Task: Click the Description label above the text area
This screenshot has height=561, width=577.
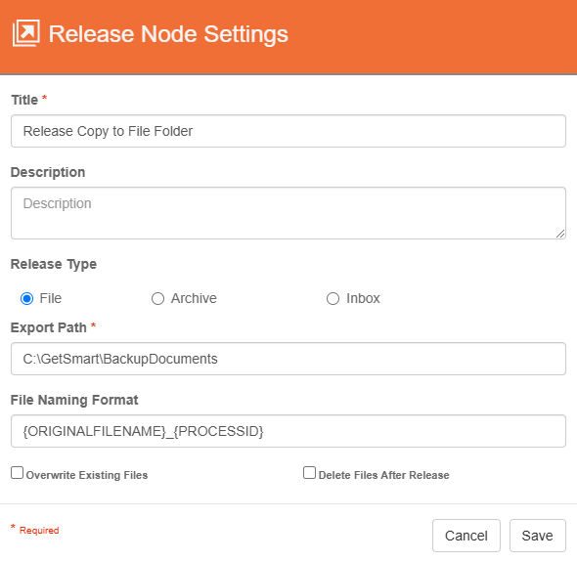Action: pyautogui.click(x=48, y=172)
